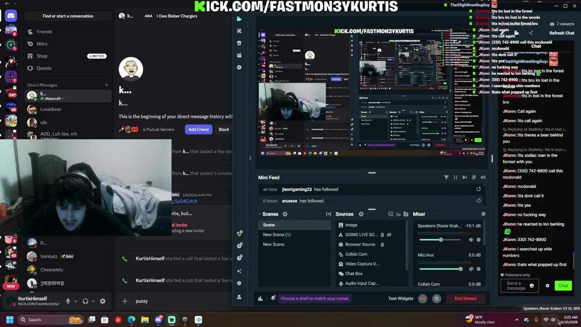The width and height of the screenshot is (581, 327).
Task: Mute Discord microphone in user panel
Action: (68, 301)
